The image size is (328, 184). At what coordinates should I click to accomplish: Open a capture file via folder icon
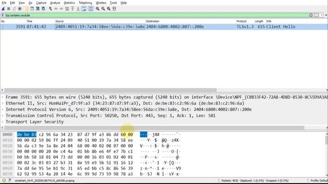(x=27, y=9)
